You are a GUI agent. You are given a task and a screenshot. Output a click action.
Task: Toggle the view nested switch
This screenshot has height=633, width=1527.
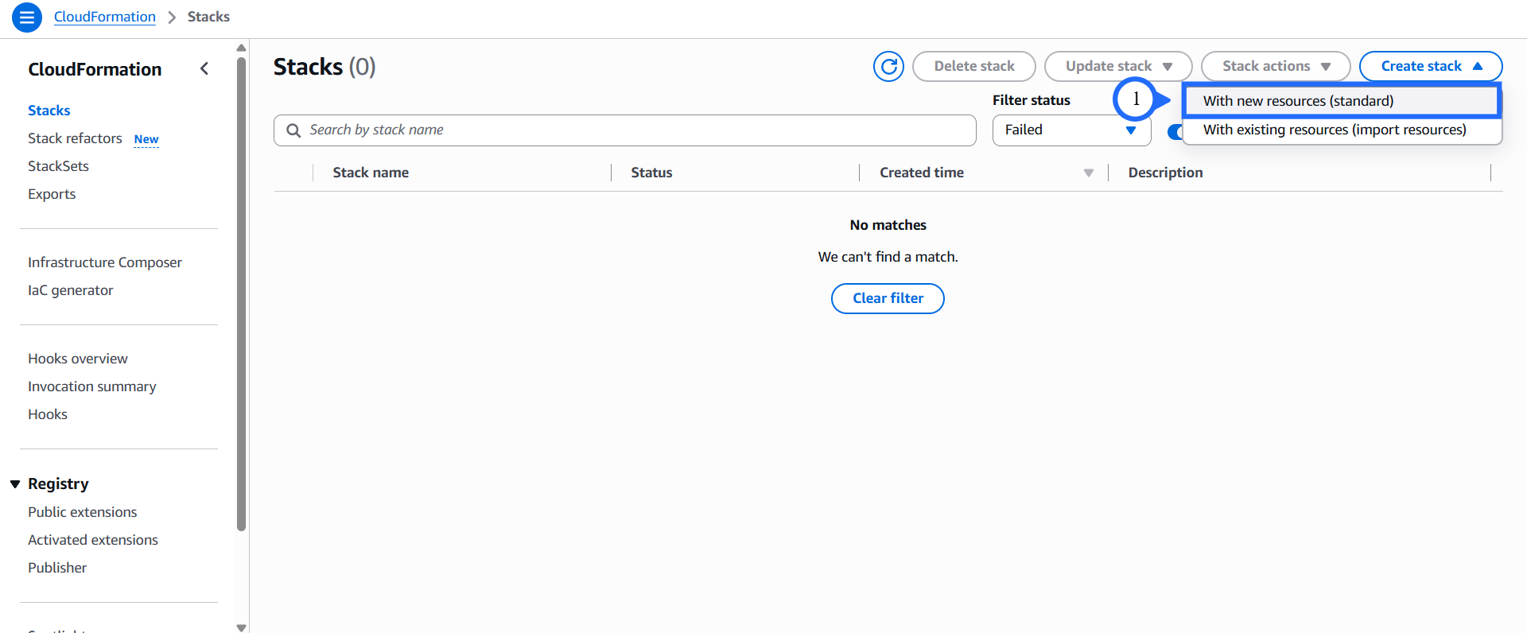1175,132
